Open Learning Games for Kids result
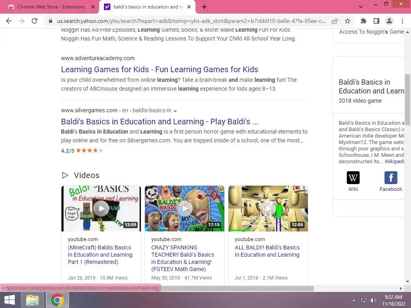Image resolution: width=411 pixels, height=308 pixels. tap(159, 69)
